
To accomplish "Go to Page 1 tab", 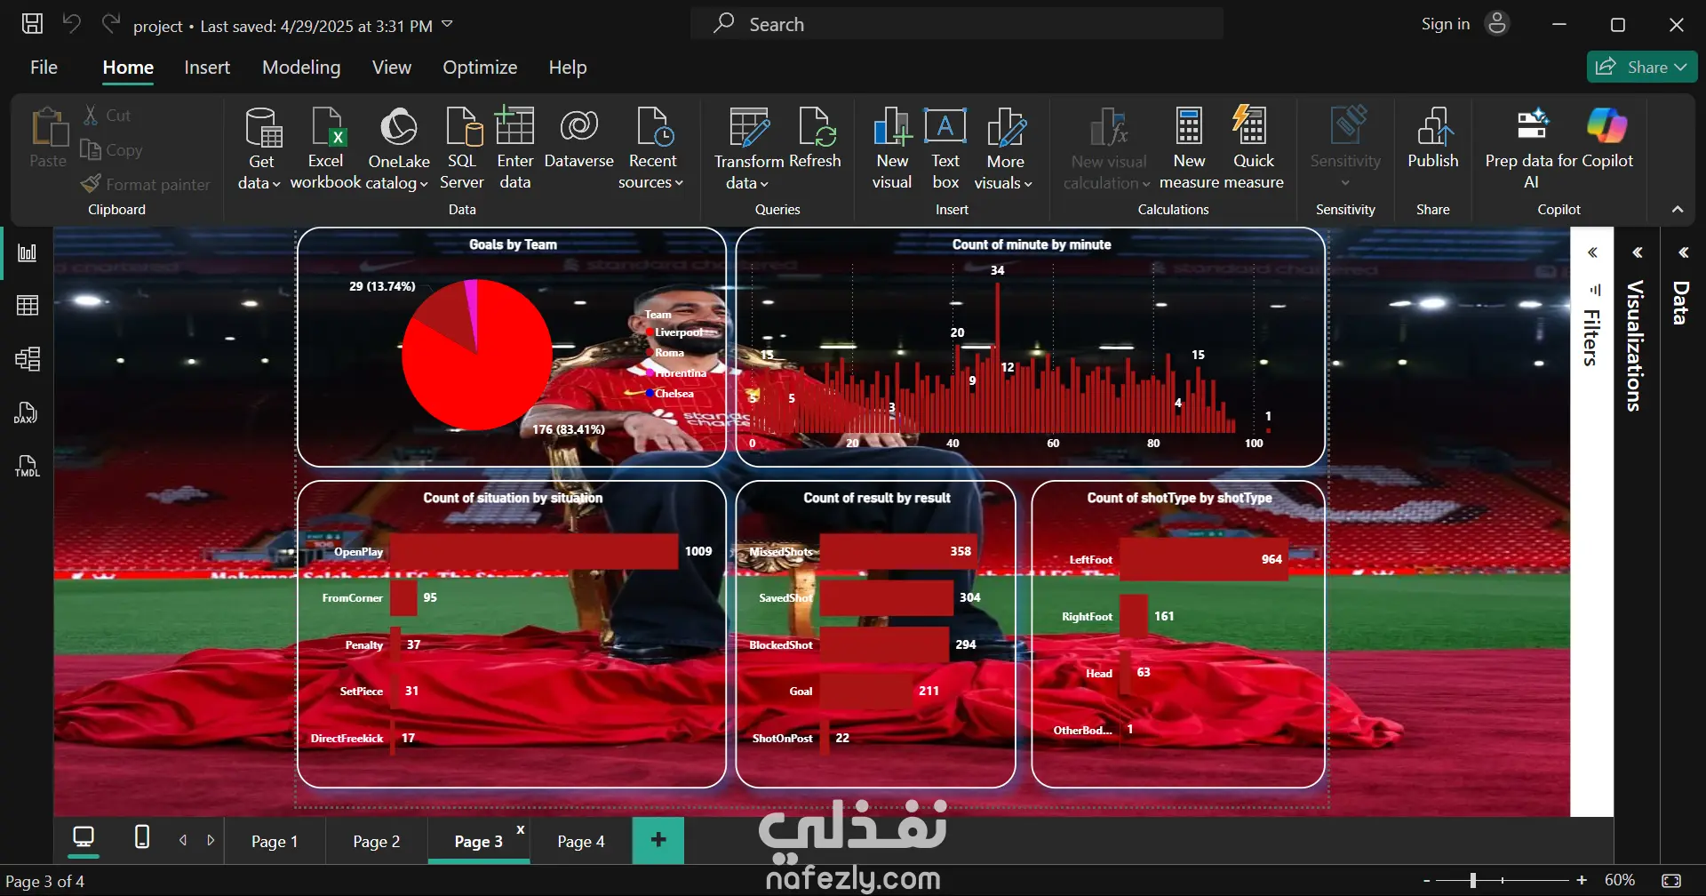I will (275, 841).
